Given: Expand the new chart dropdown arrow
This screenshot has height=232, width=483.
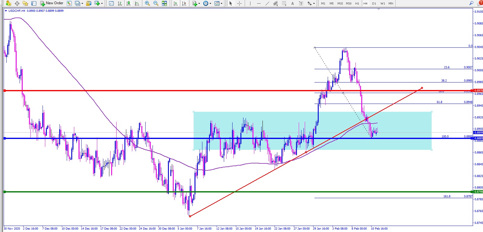Looking at the screenshot, I should tap(102, 4).
